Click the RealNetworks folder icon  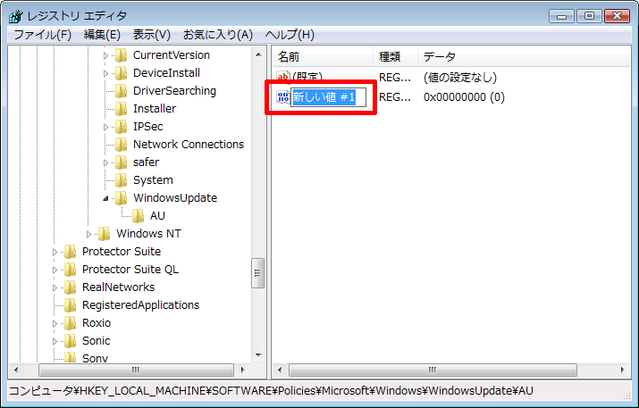[70, 287]
